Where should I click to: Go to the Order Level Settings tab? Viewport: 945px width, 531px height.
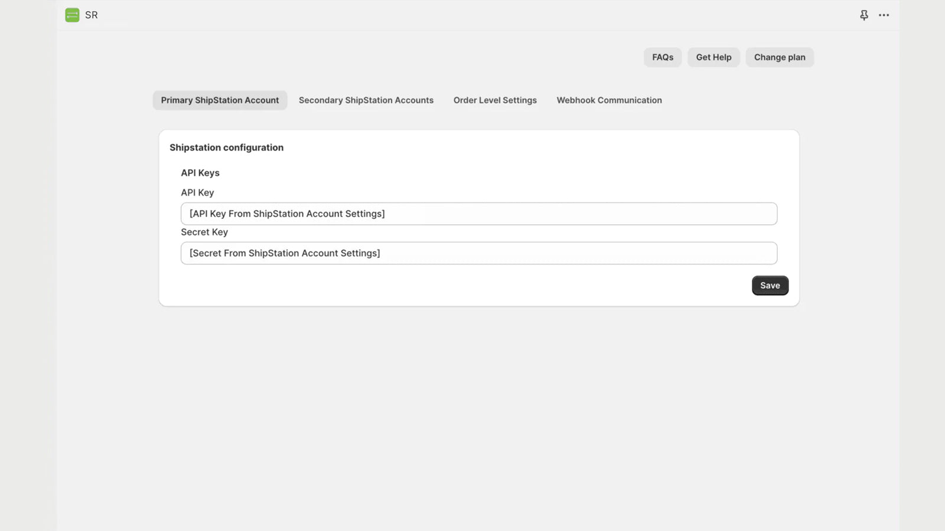495,100
